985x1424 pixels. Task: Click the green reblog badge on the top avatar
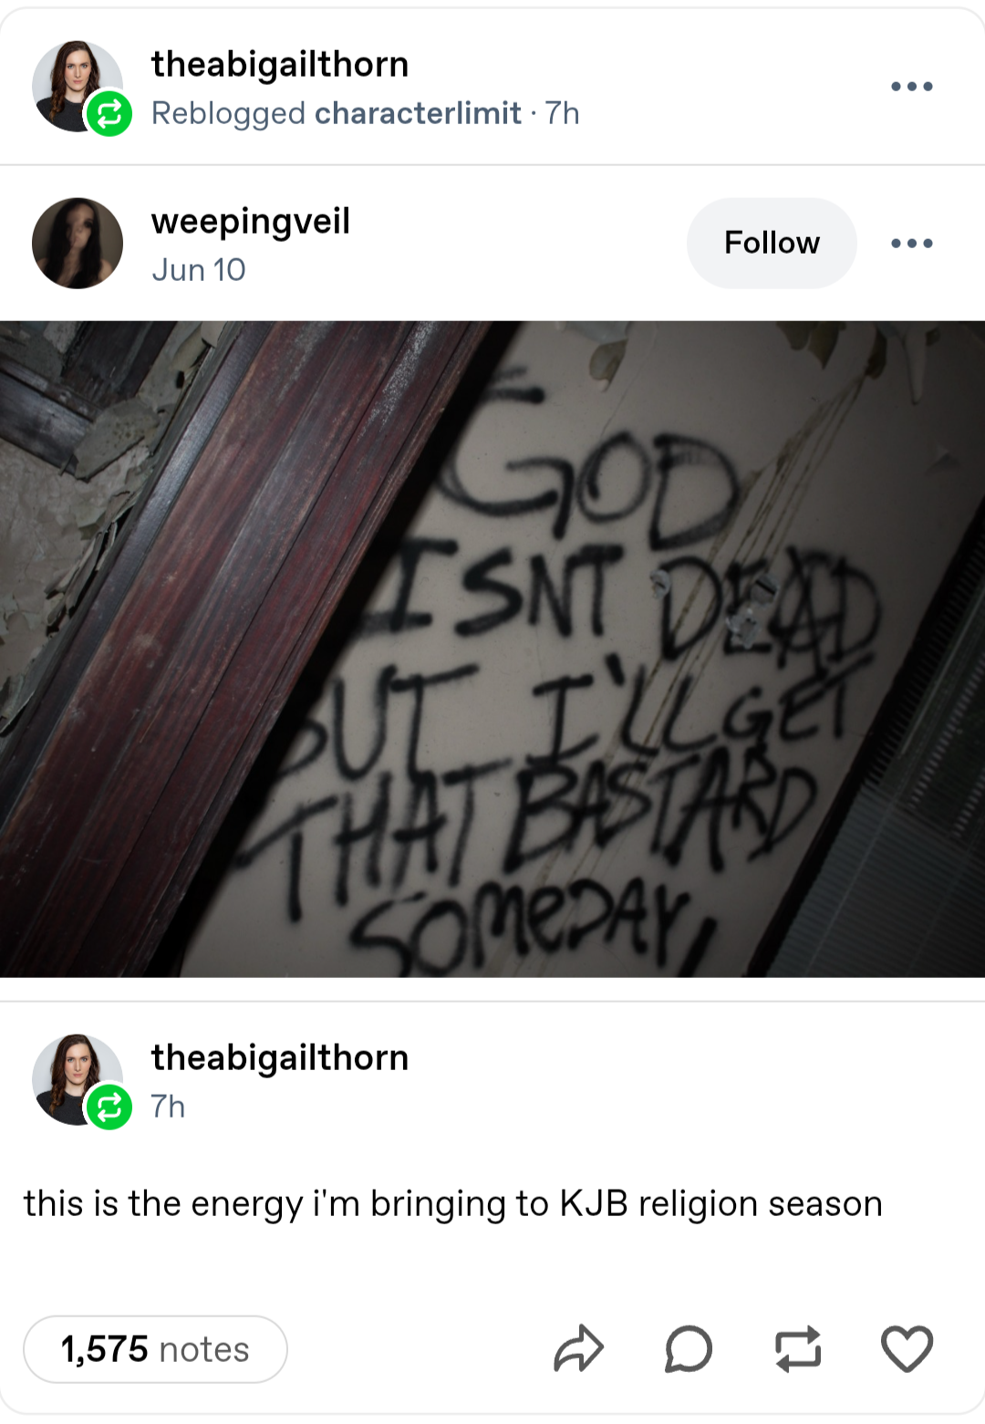(x=109, y=114)
